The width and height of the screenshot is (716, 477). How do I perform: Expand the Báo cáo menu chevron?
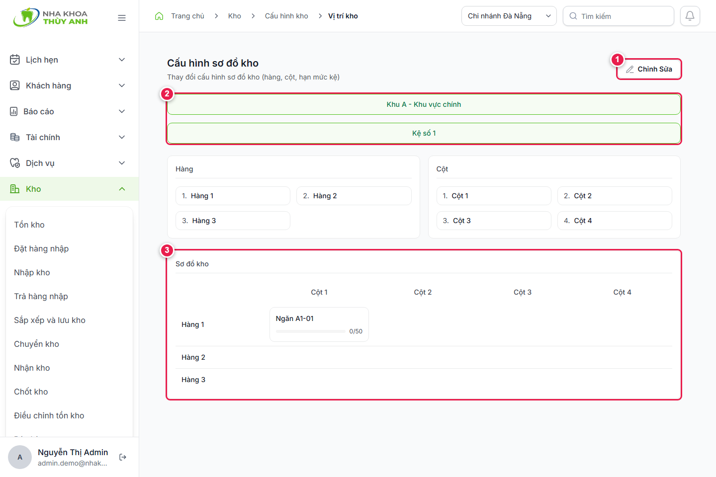pyautogui.click(x=122, y=111)
